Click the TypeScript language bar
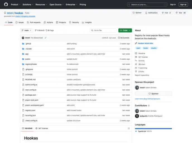Viewport: 192px width, 143px height. coord(153,128)
